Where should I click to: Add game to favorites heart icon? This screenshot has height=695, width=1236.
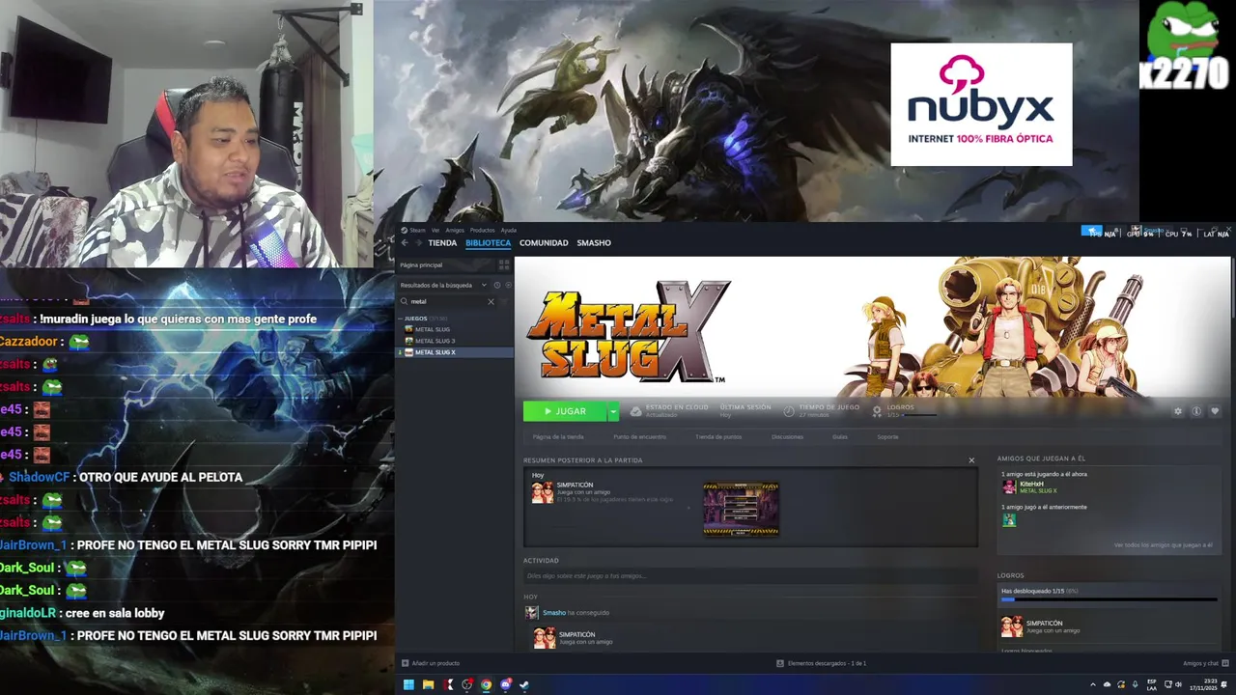[x=1214, y=411]
